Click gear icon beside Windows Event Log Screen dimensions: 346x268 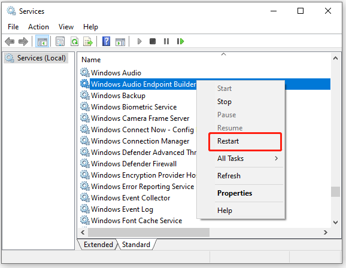85,209
